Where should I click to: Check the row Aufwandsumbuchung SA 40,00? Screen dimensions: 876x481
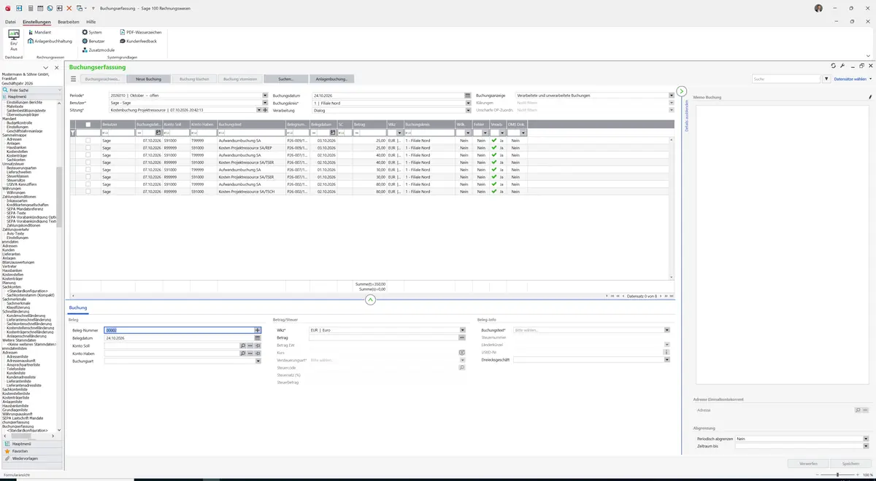88,155
